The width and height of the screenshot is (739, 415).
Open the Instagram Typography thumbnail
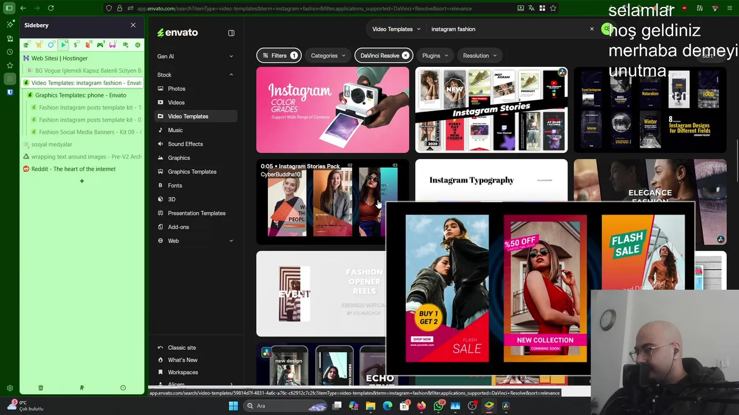click(x=491, y=180)
